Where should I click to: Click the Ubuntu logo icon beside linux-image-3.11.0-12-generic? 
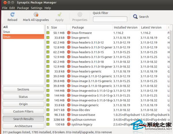pyautogui.click(x=69, y=76)
